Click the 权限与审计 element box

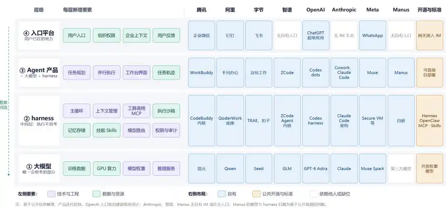pyautogui.click(x=166, y=130)
